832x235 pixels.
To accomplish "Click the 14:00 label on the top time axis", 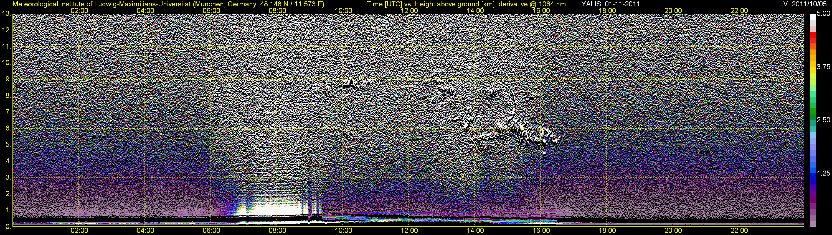I will (x=475, y=11).
